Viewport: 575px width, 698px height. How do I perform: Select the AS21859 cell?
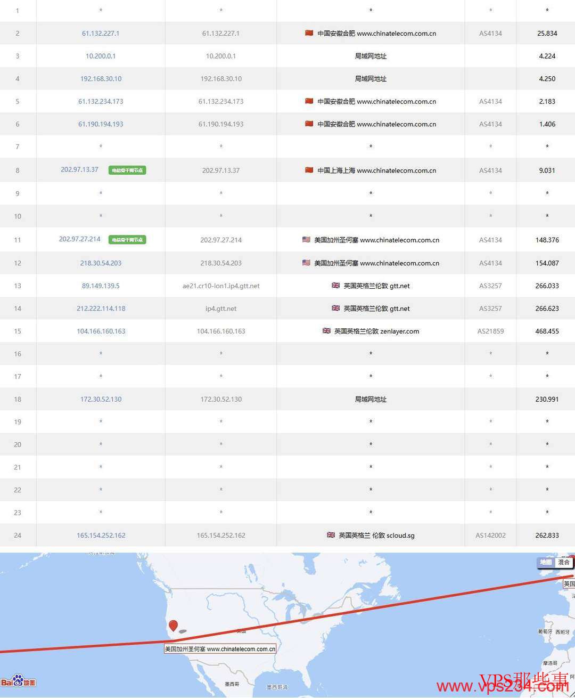[490, 331]
